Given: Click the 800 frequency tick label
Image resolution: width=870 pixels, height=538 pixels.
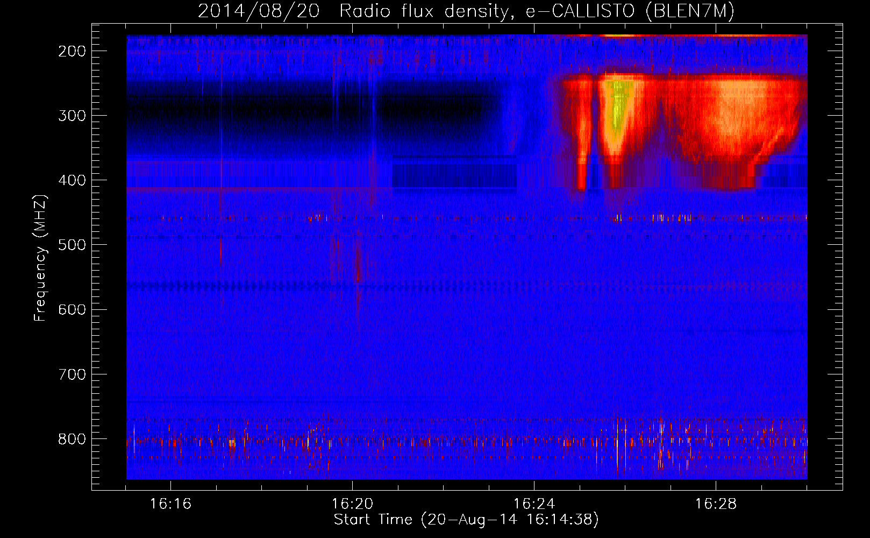Looking at the screenshot, I should pyautogui.click(x=72, y=439).
